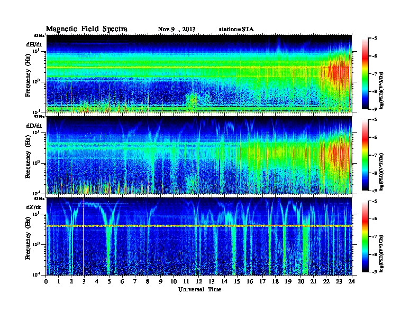Click the "0" hour tick label
The height and width of the screenshot is (323, 419).
pos(46,281)
